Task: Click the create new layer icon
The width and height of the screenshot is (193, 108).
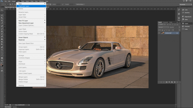Action: (x=175, y=82)
